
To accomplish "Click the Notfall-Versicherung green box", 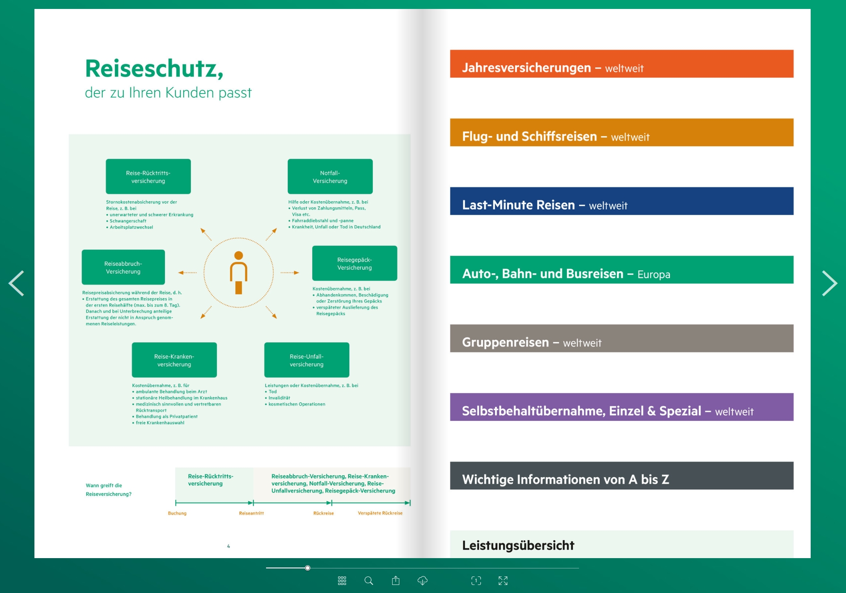I will tap(330, 177).
